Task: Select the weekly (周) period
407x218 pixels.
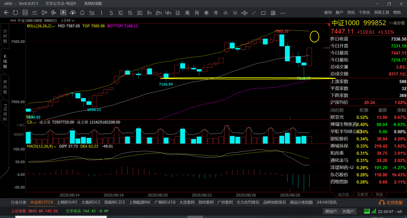Action: pos(187,13)
